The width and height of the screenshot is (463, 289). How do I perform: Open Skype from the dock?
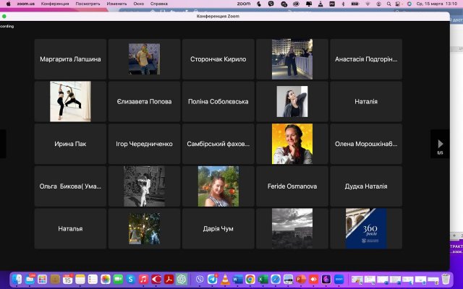pyautogui.click(x=130, y=279)
